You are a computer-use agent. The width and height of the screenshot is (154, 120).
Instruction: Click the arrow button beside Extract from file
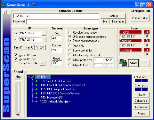click(43, 63)
